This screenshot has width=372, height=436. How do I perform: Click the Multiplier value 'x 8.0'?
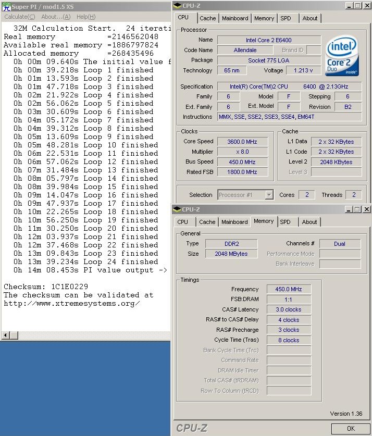point(242,152)
